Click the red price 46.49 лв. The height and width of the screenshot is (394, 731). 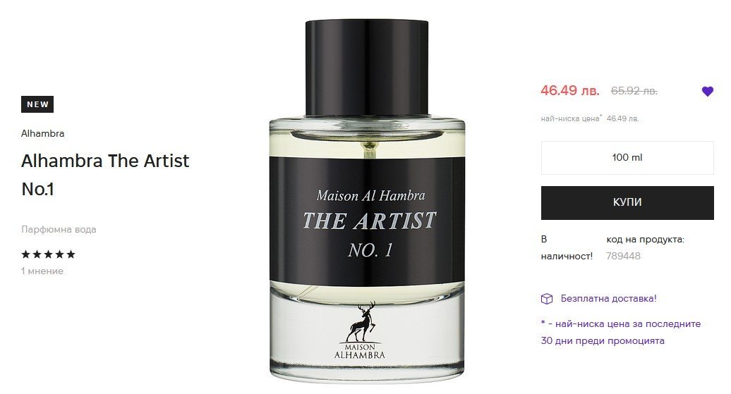(x=569, y=90)
